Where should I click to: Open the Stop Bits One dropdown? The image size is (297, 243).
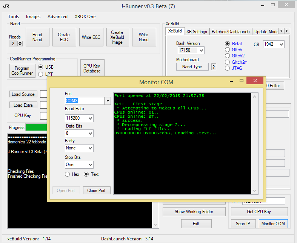pos(90,165)
